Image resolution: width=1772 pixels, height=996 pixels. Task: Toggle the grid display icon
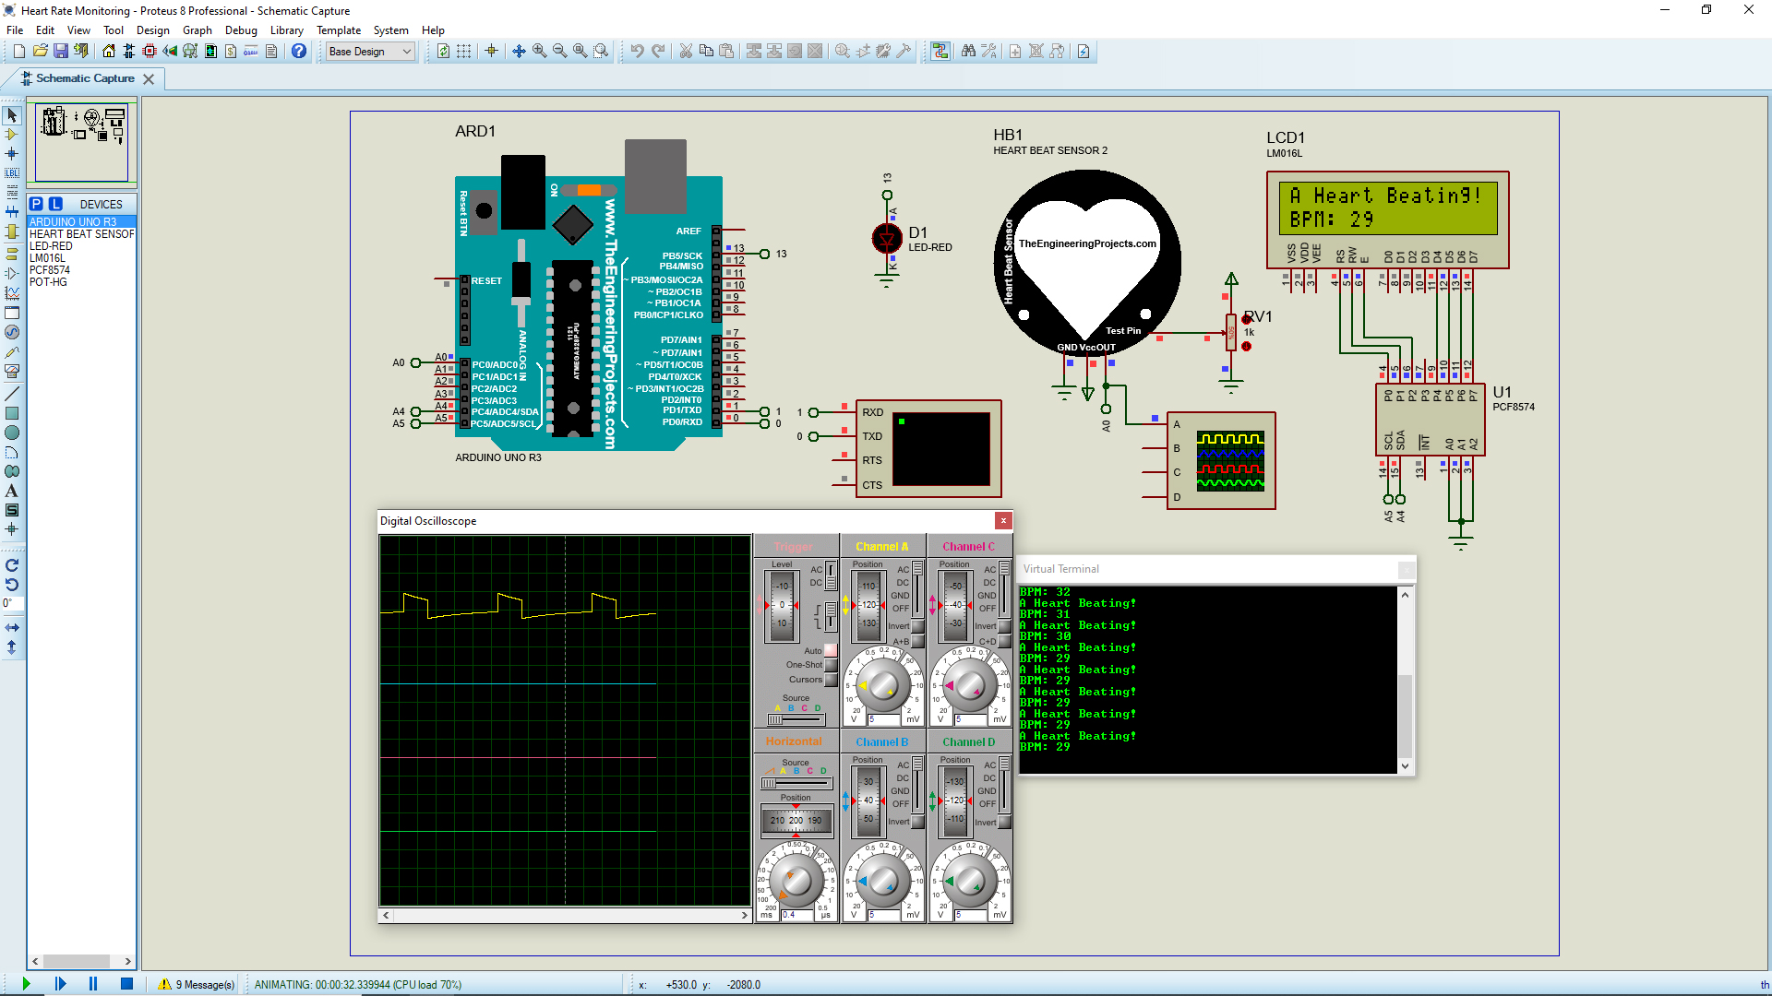coord(463,52)
